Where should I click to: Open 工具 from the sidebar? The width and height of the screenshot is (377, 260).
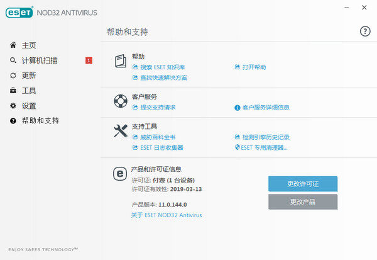(x=29, y=91)
